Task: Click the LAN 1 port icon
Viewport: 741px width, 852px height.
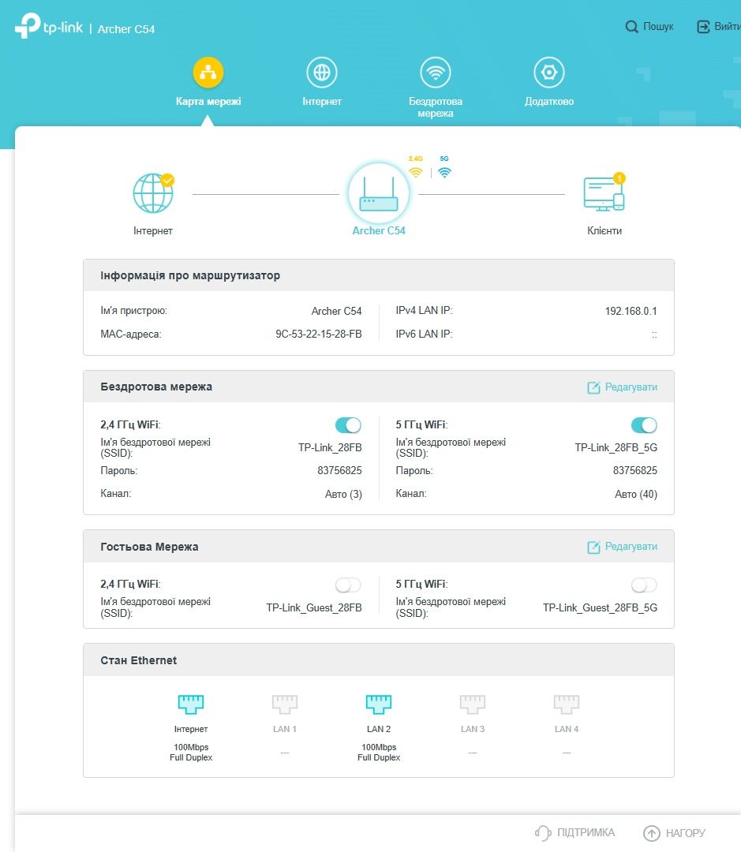Action: (x=285, y=704)
